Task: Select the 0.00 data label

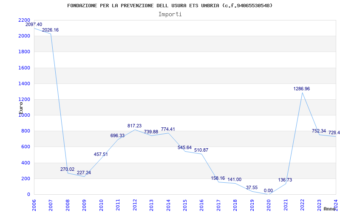Action: point(268,191)
